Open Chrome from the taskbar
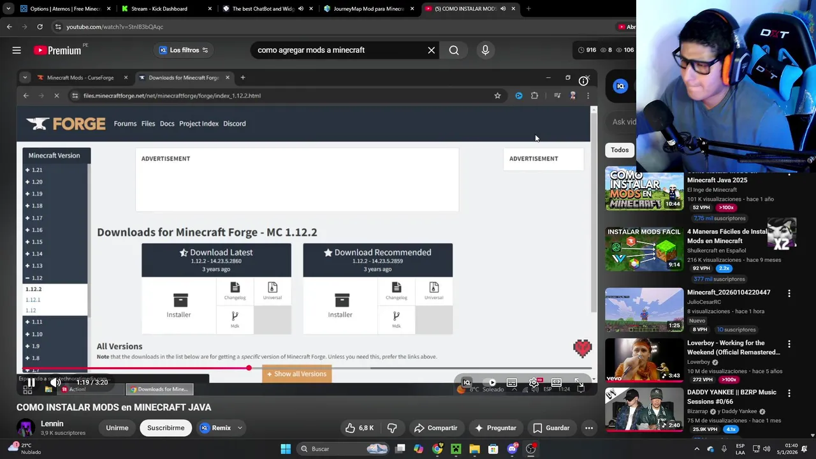This screenshot has width=816, height=459. pyautogui.click(x=437, y=449)
